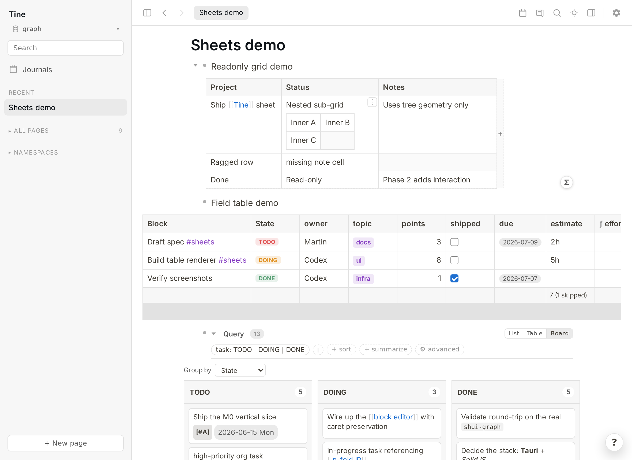The height and width of the screenshot is (460, 632).
Task: Toggle theme with the sun icon
Action: tap(574, 13)
